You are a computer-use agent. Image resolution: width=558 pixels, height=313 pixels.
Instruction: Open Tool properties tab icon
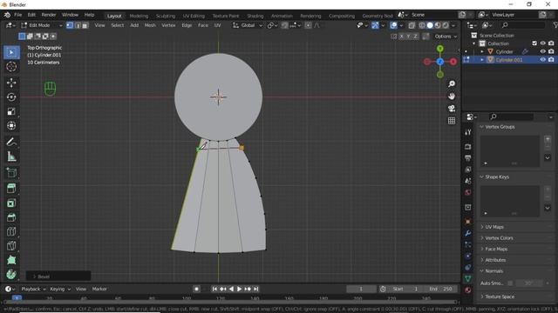coord(468,132)
